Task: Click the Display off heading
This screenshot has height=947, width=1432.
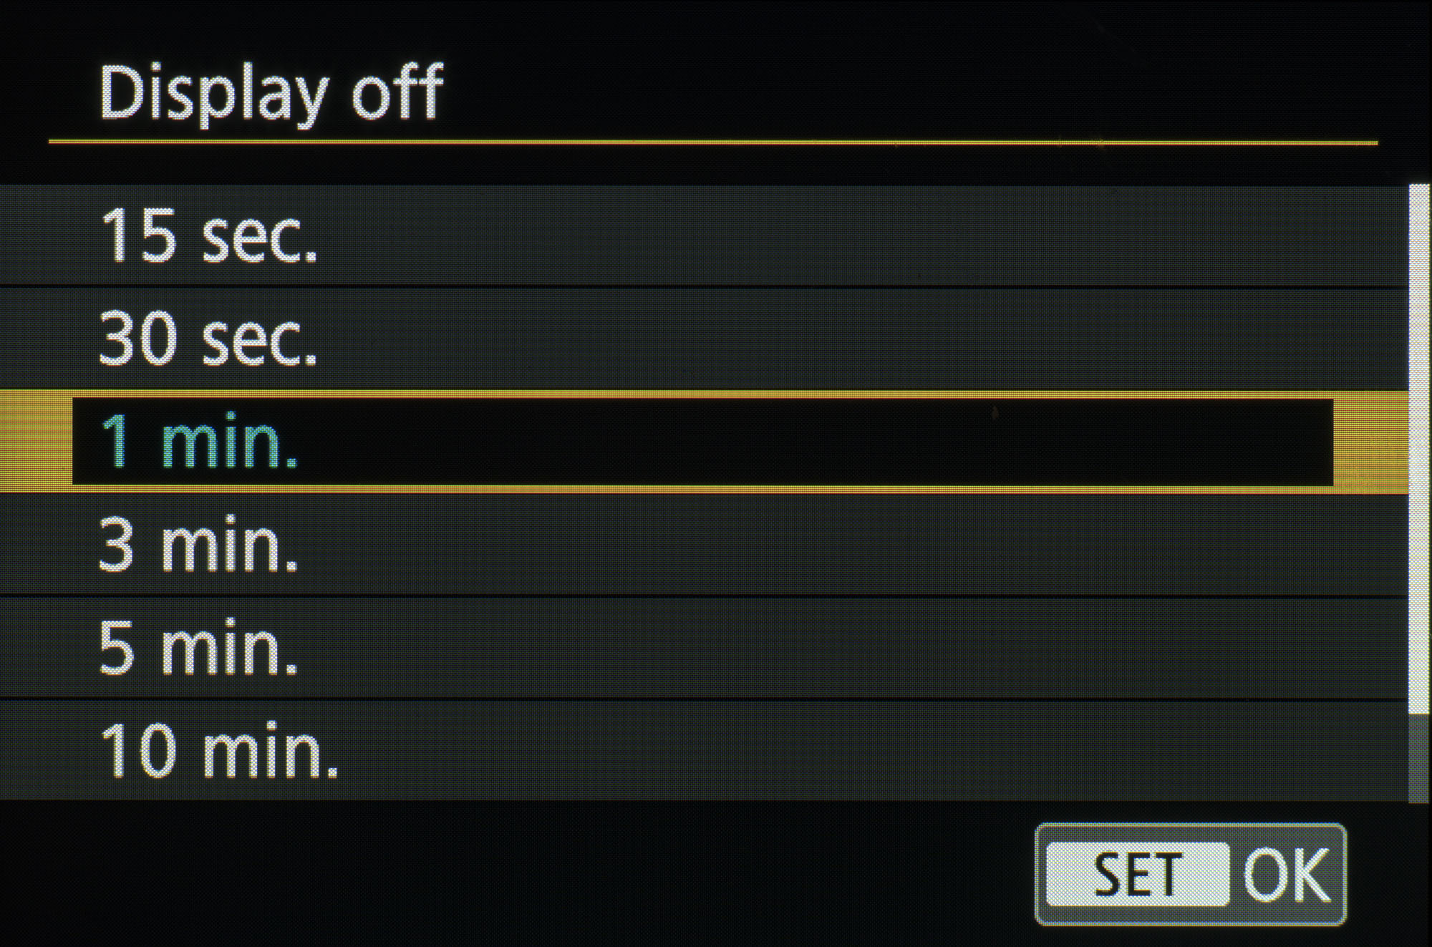Action: click(271, 93)
